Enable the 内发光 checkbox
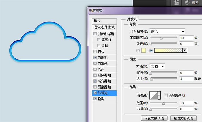This screenshot has width=202, height=122. (x=95, y=63)
